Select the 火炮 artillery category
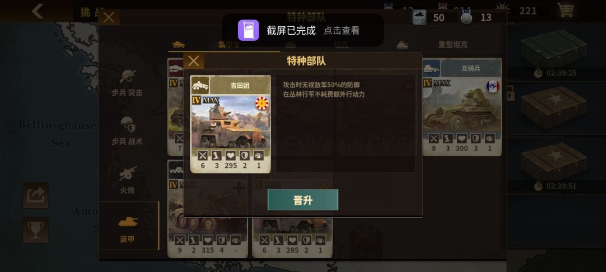The width and height of the screenshot is (606, 272). 127,179
